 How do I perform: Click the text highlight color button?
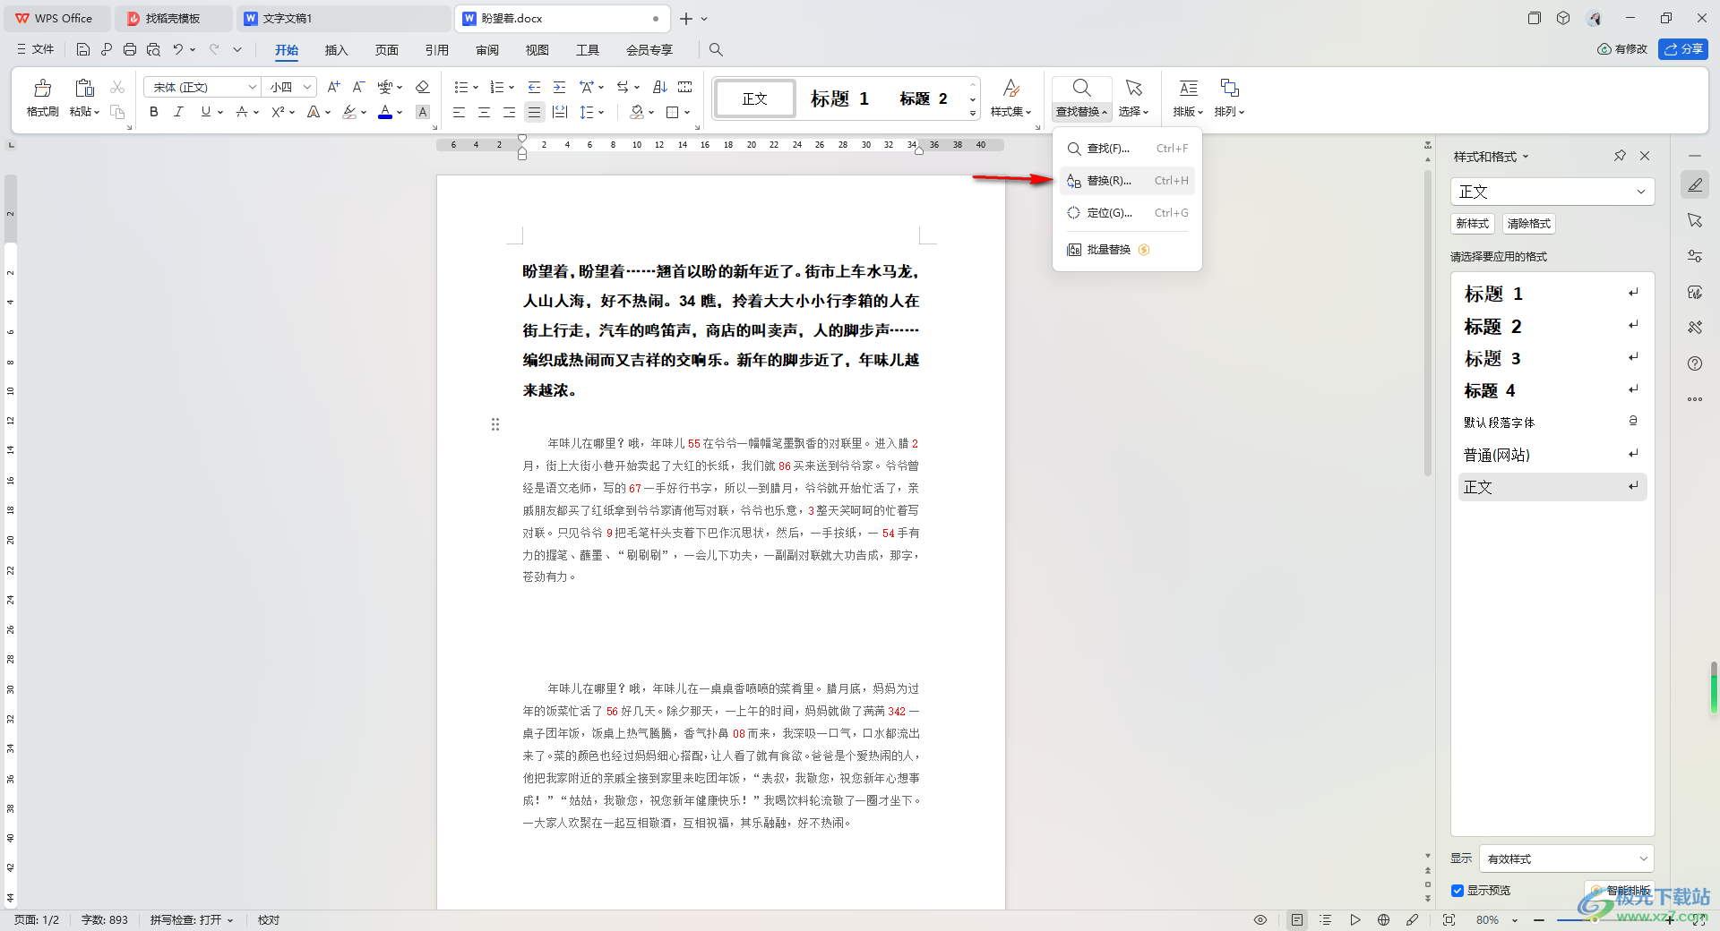pyautogui.click(x=349, y=112)
